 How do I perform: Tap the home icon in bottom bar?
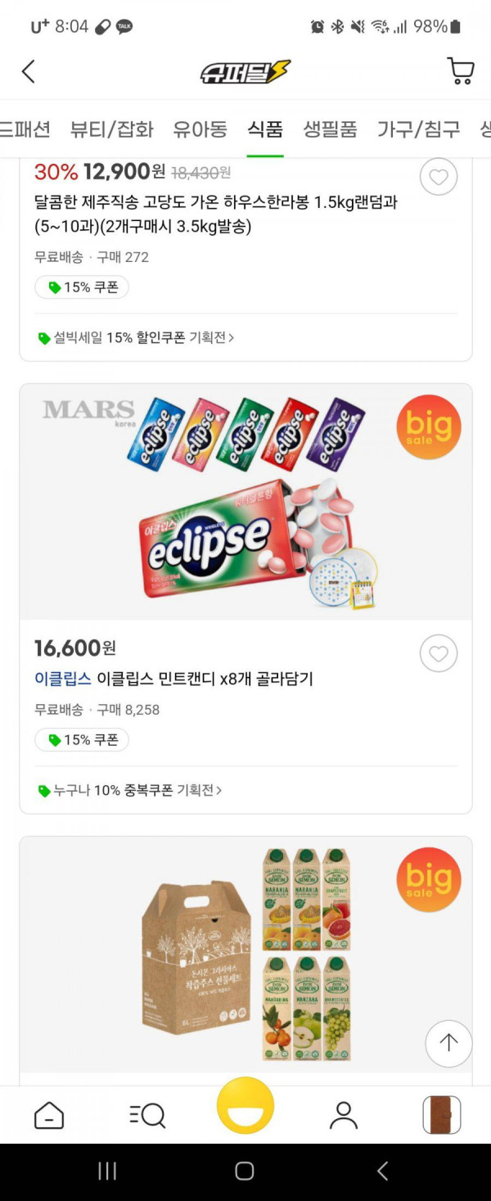[x=49, y=1115]
